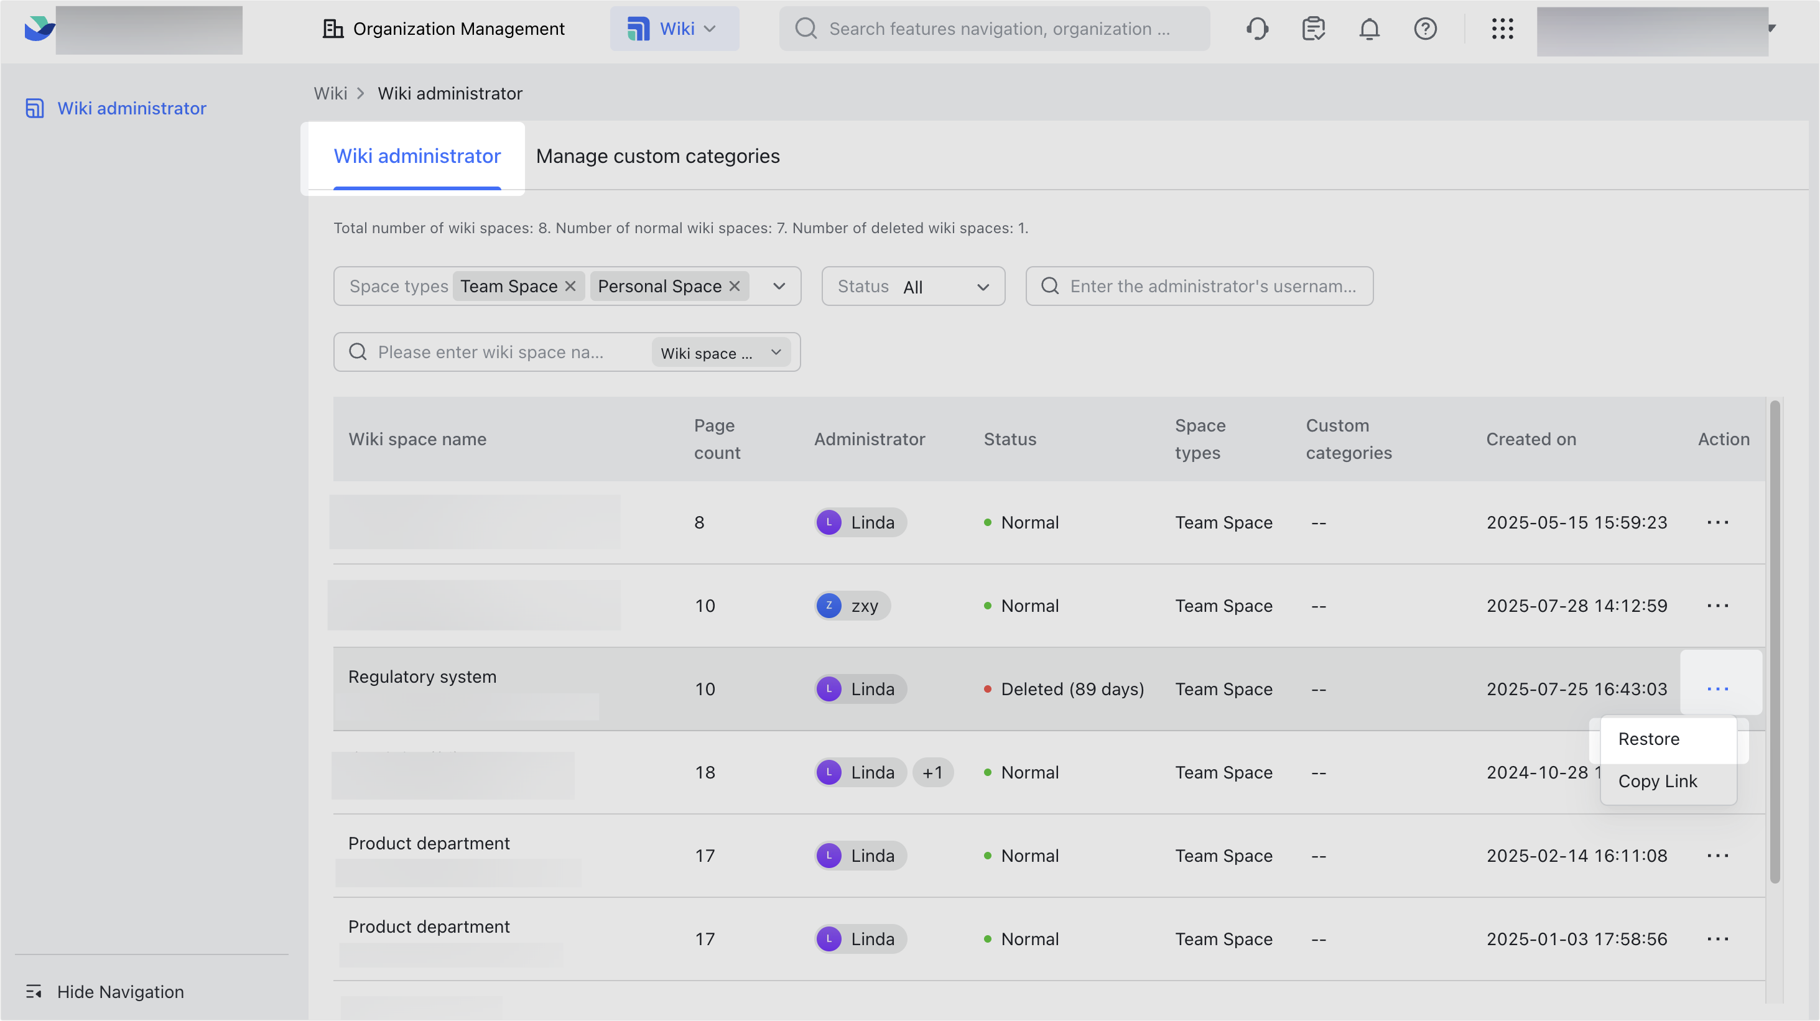Click the Created on column header
The height and width of the screenshot is (1021, 1820).
[1530, 439]
